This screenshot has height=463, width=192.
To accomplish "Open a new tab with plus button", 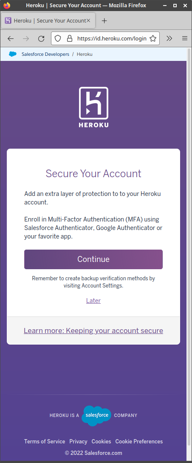I will click(x=104, y=21).
